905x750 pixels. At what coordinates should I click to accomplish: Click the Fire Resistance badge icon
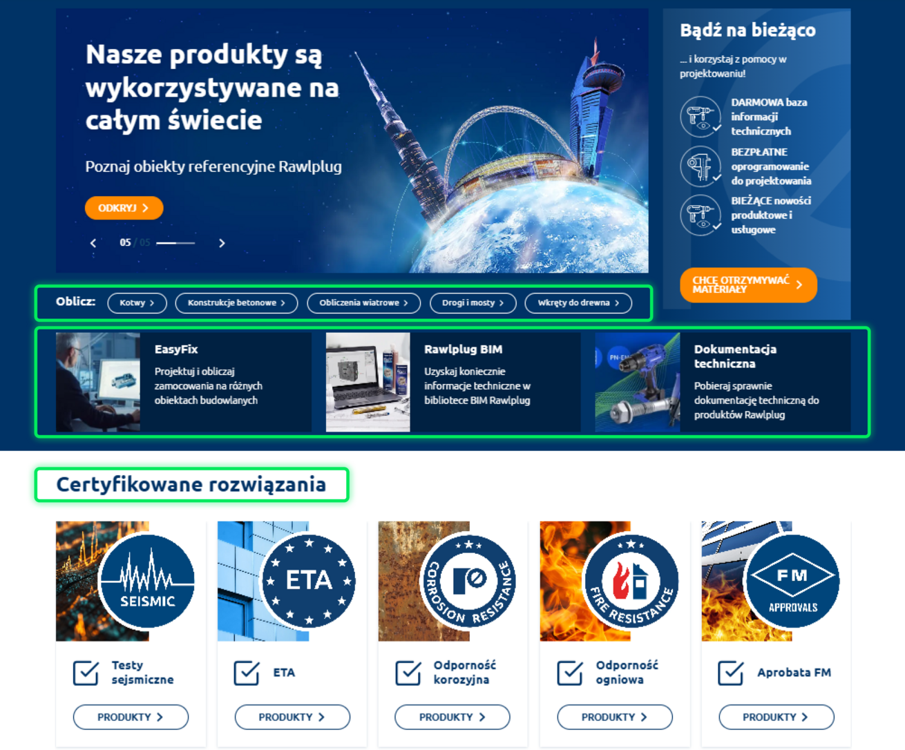[631, 581]
